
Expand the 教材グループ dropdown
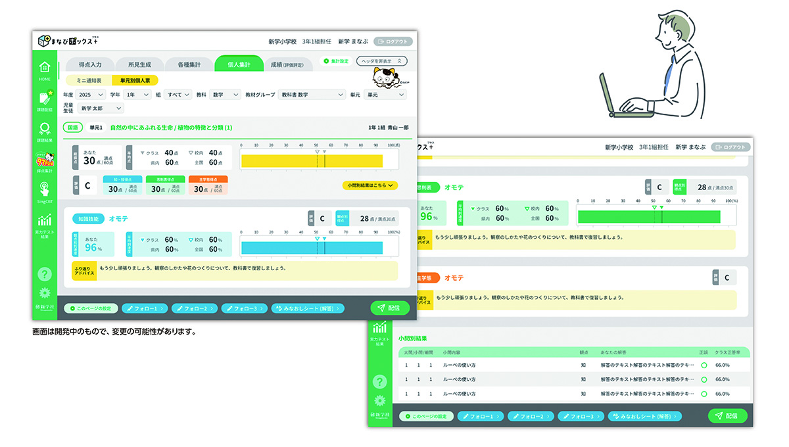[312, 95]
